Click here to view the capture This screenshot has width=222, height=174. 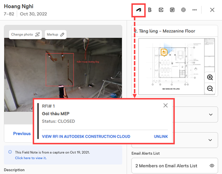[31, 158]
